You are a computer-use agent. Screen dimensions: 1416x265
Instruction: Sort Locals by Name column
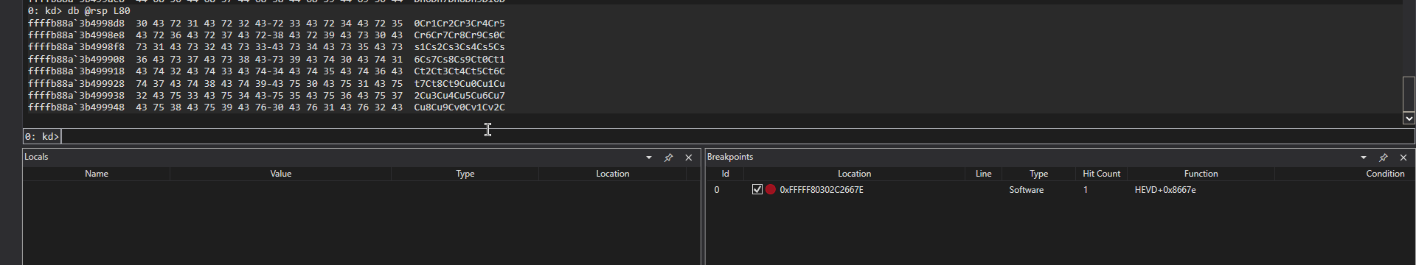tap(97, 174)
